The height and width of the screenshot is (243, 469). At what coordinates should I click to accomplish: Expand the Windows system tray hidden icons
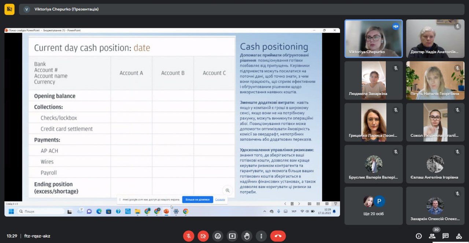(x=265, y=211)
